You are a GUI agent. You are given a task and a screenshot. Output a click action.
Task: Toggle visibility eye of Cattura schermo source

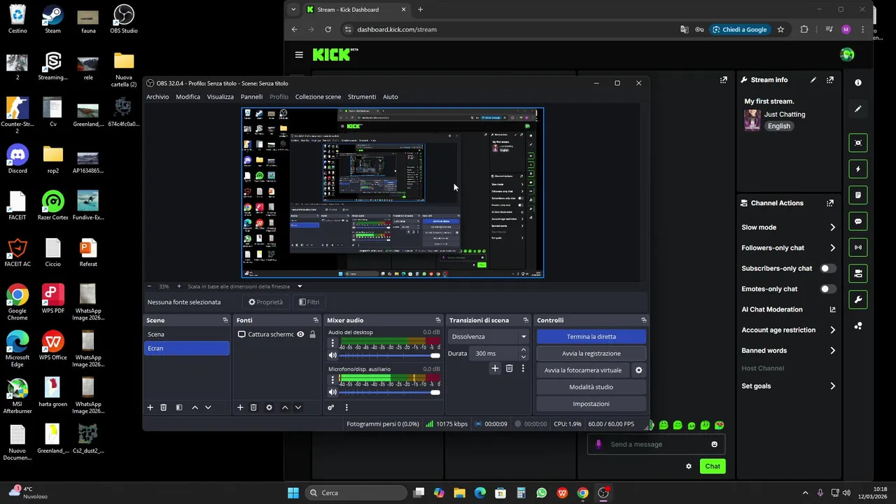[x=300, y=335]
